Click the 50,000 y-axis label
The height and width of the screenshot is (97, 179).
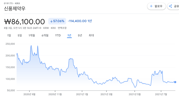[x=11, y=90]
